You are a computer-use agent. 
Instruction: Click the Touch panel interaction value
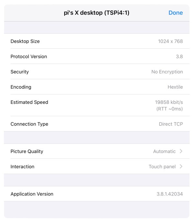[162, 167]
